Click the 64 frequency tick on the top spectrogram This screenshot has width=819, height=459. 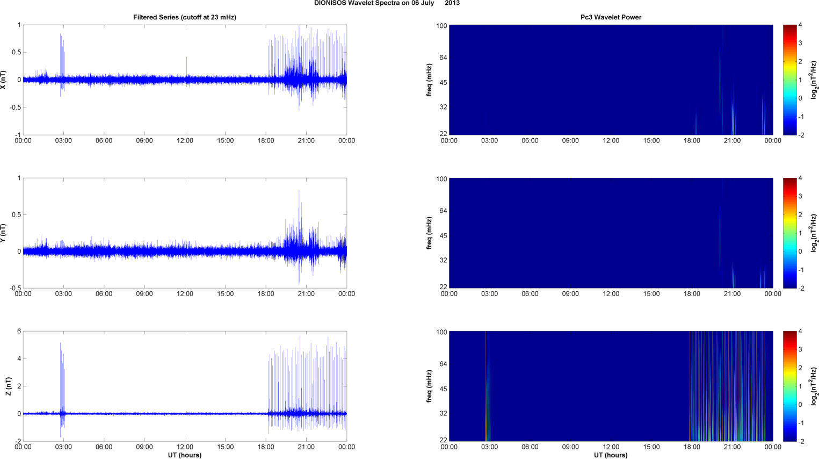coord(444,58)
